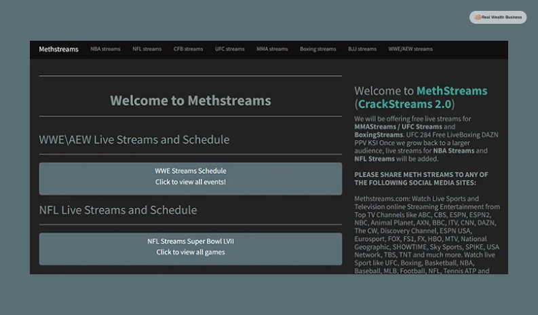Click bold BoxingStreams text in sidebar paragraph

379,135
